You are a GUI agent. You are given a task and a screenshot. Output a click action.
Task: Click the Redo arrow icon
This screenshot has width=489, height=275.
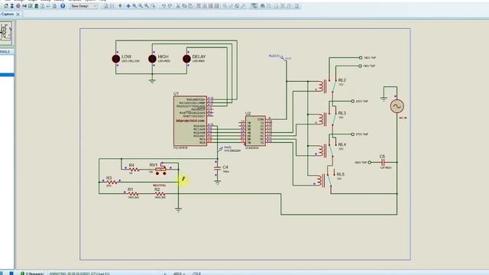point(170,6)
